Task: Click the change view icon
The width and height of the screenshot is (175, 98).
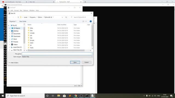Action: point(83,21)
